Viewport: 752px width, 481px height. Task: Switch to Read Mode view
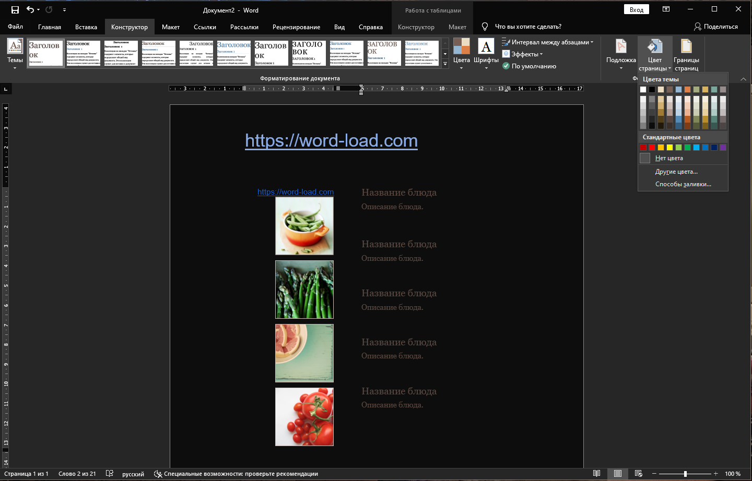pyautogui.click(x=596, y=474)
